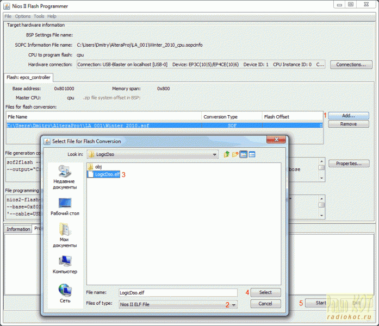
Task: Select the obj folder
Action: pos(95,167)
